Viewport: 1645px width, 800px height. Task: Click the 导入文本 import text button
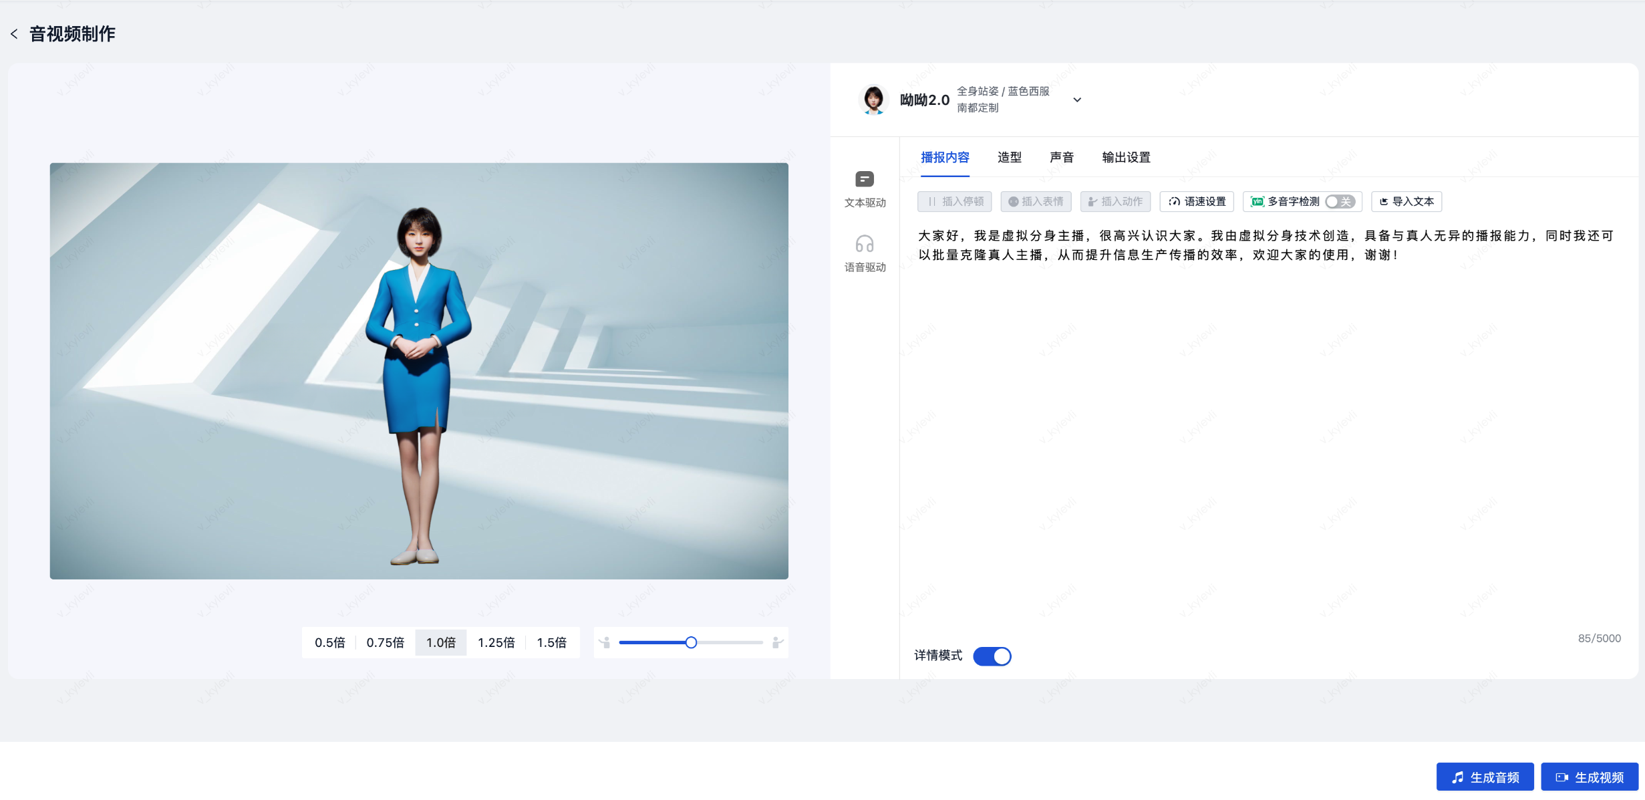point(1406,201)
